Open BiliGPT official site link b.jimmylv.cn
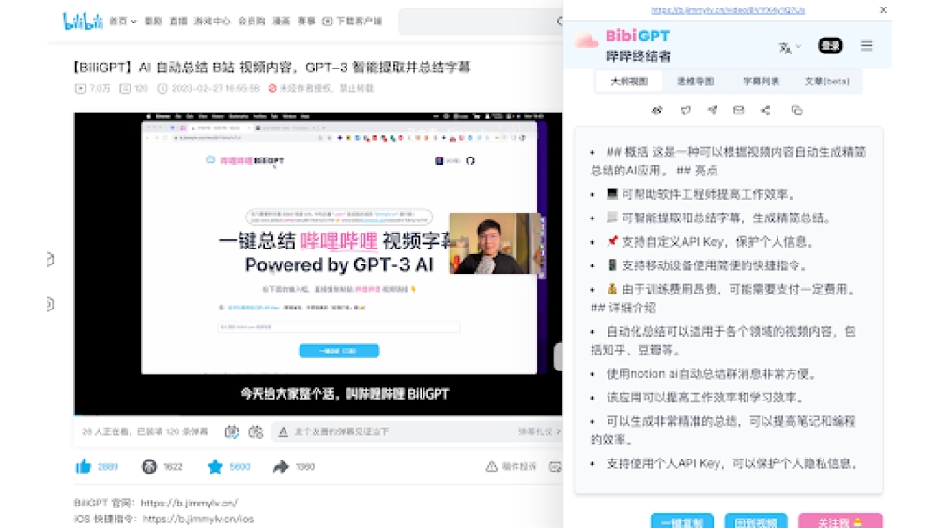Screen dimensions: 939x528 (x=190, y=504)
